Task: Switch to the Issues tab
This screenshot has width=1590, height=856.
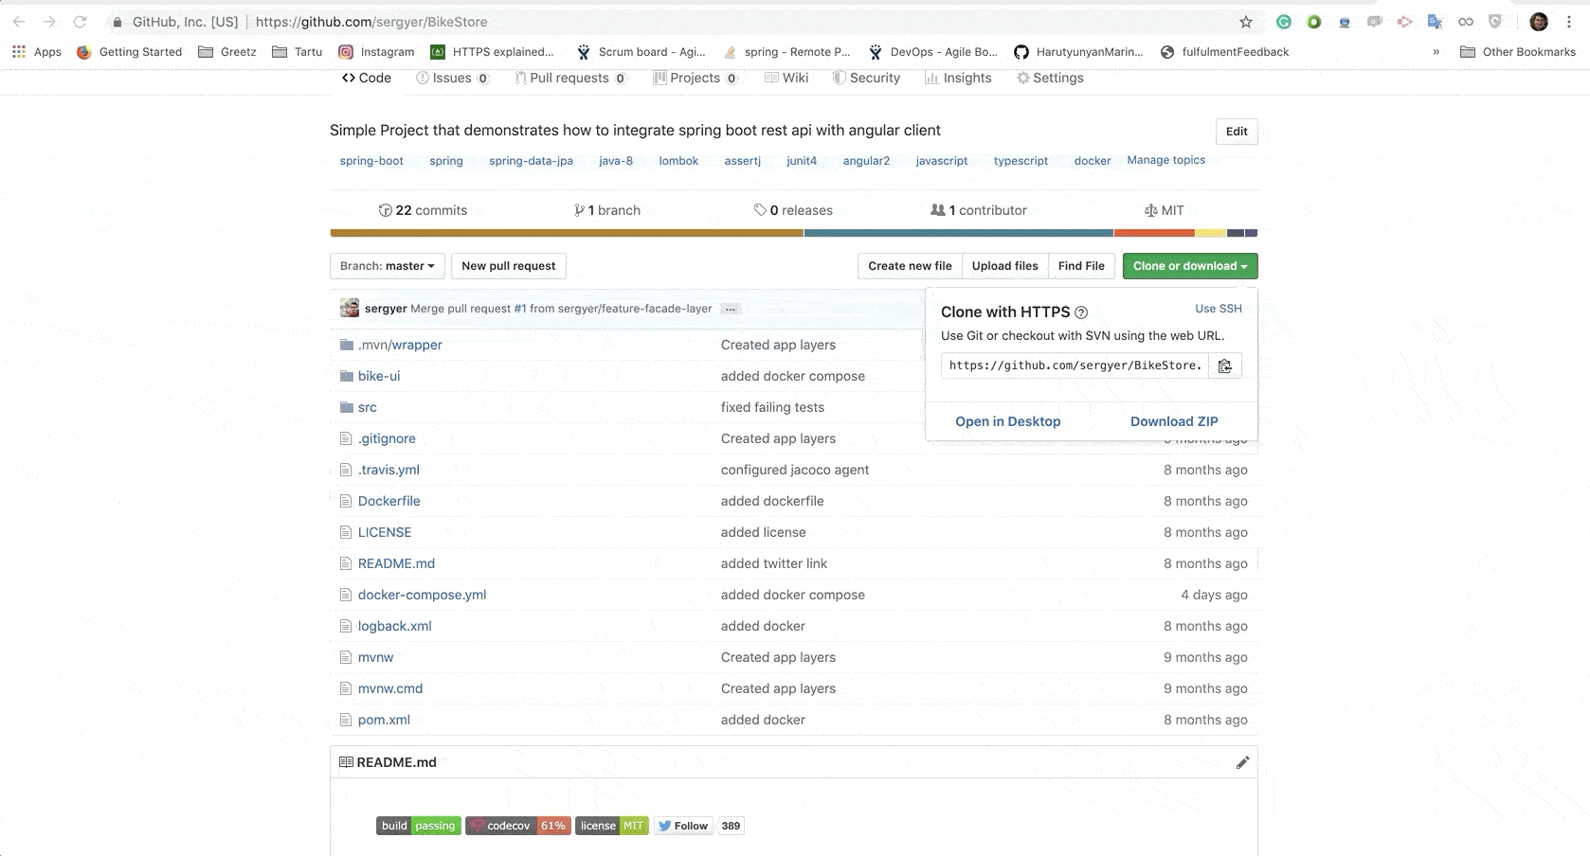Action: pyautogui.click(x=453, y=78)
